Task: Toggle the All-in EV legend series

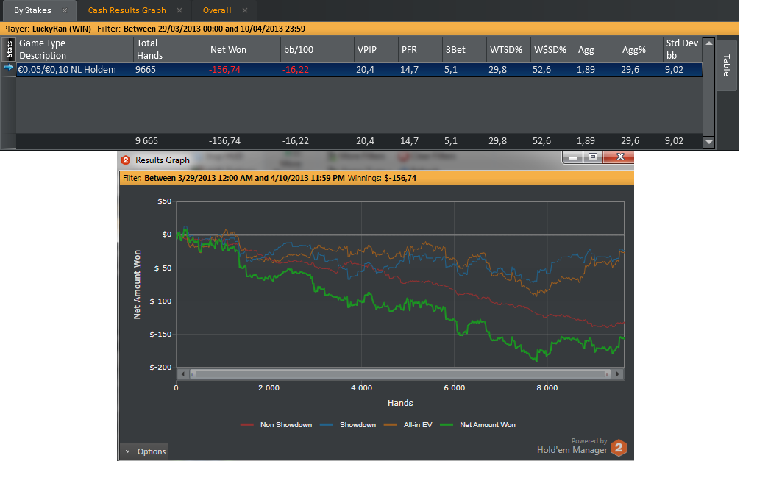Action: tap(408, 424)
